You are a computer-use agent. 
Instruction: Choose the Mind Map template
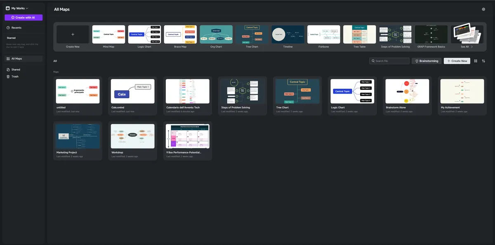108,35
